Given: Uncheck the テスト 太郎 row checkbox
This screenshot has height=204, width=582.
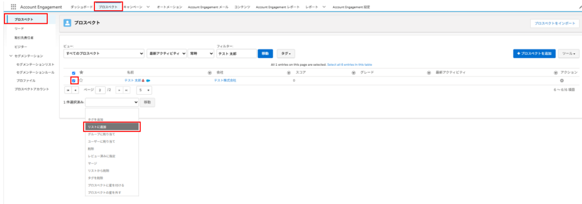Looking at the screenshot, I should [x=73, y=80].
